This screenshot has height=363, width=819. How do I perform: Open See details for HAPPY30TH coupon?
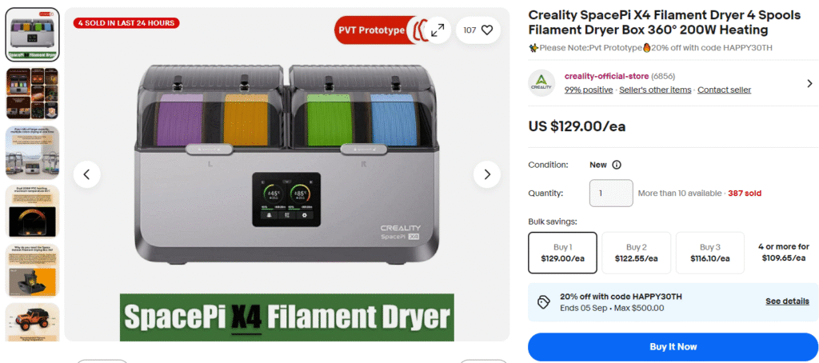pos(787,301)
